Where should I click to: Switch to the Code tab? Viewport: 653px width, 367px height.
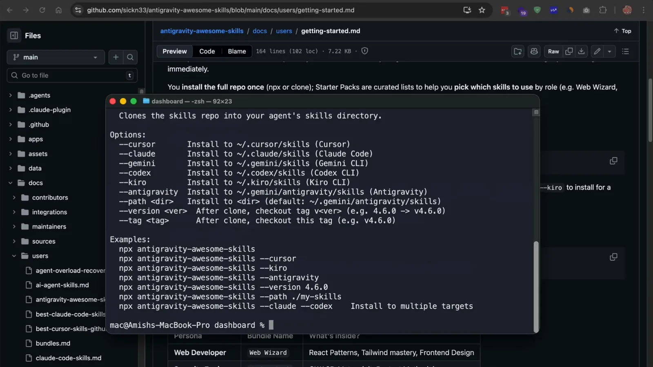tap(207, 51)
